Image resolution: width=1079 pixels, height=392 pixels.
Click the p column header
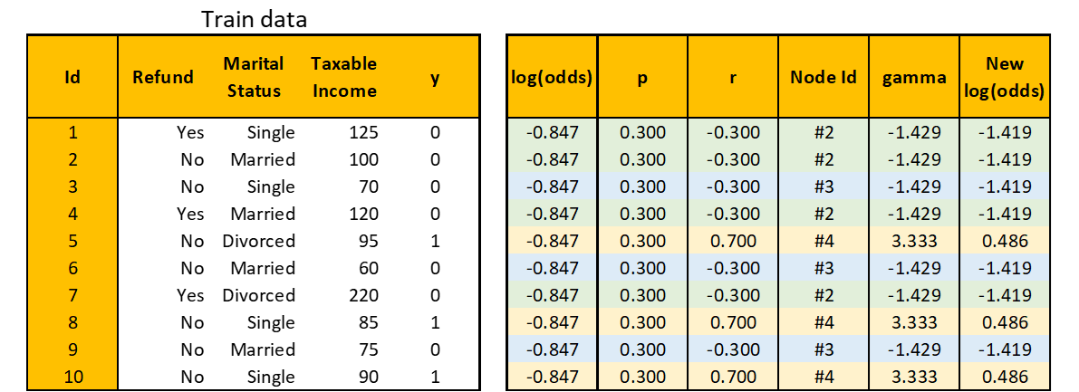click(642, 77)
